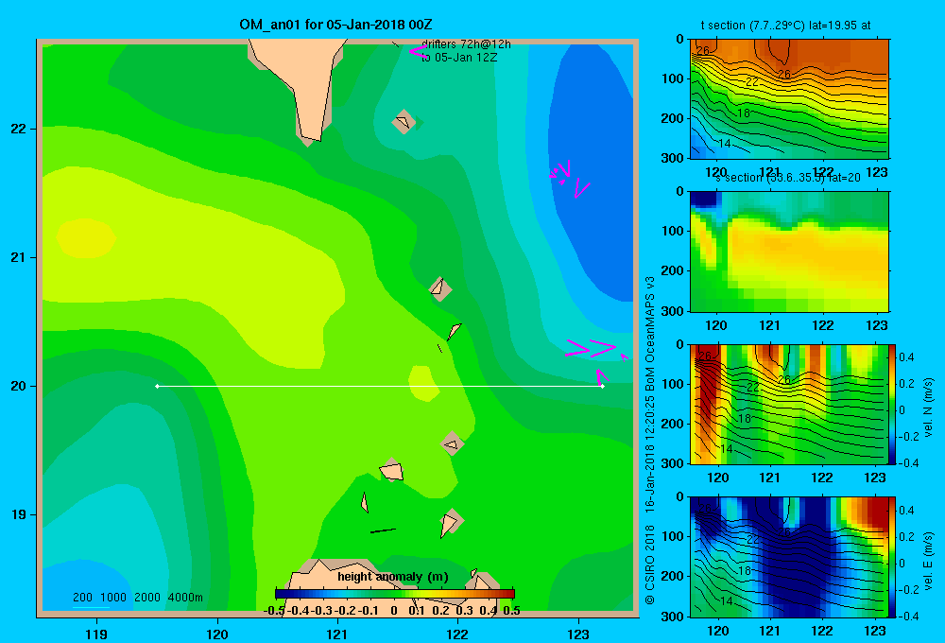The image size is (945, 643).
Task: Click the height anomaly color bar
Action: click(395, 594)
